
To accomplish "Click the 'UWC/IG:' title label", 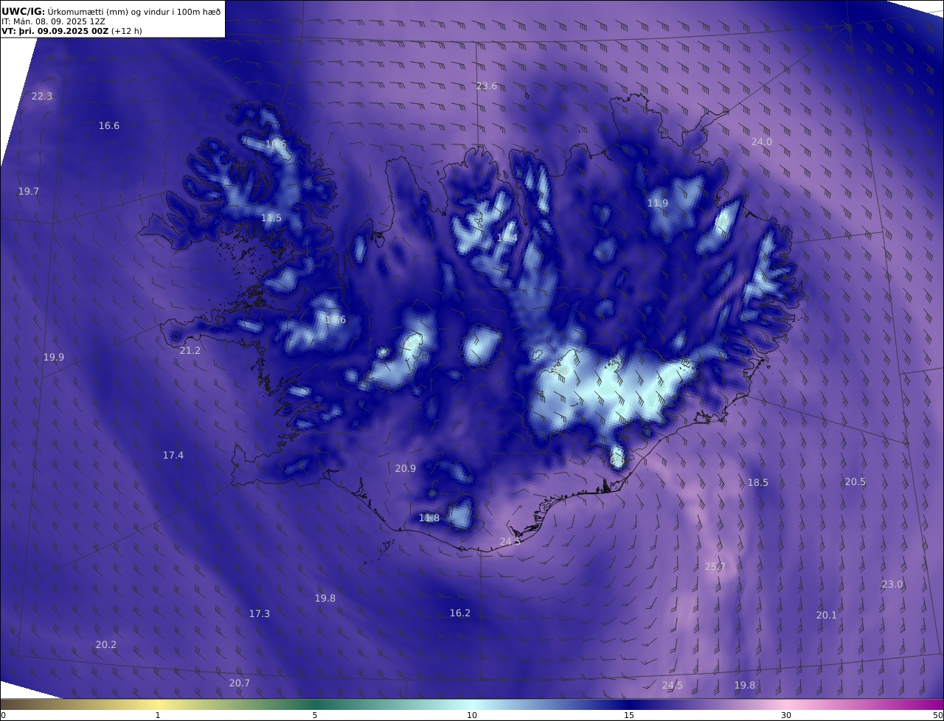I will click(x=23, y=11).
